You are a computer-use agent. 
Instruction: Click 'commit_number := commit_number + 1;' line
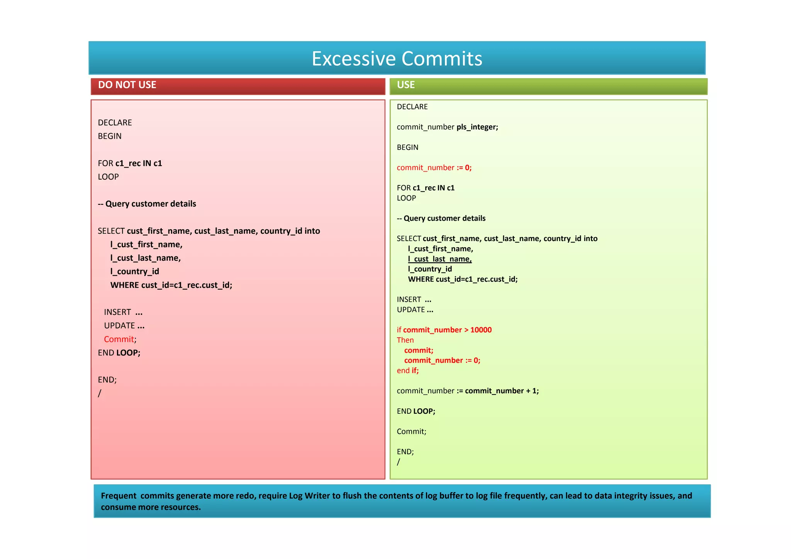click(467, 391)
